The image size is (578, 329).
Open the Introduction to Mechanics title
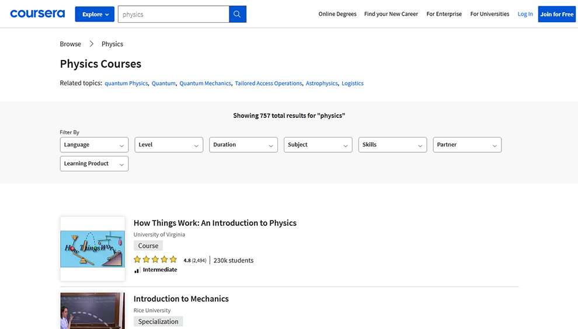pos(181,299)
